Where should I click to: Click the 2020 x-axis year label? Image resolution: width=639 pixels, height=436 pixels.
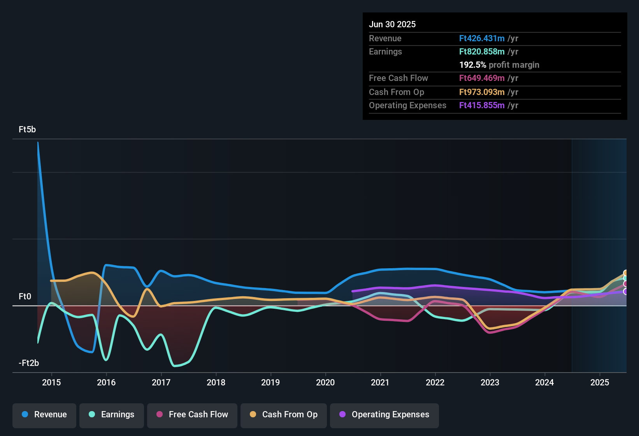(325, 382)
